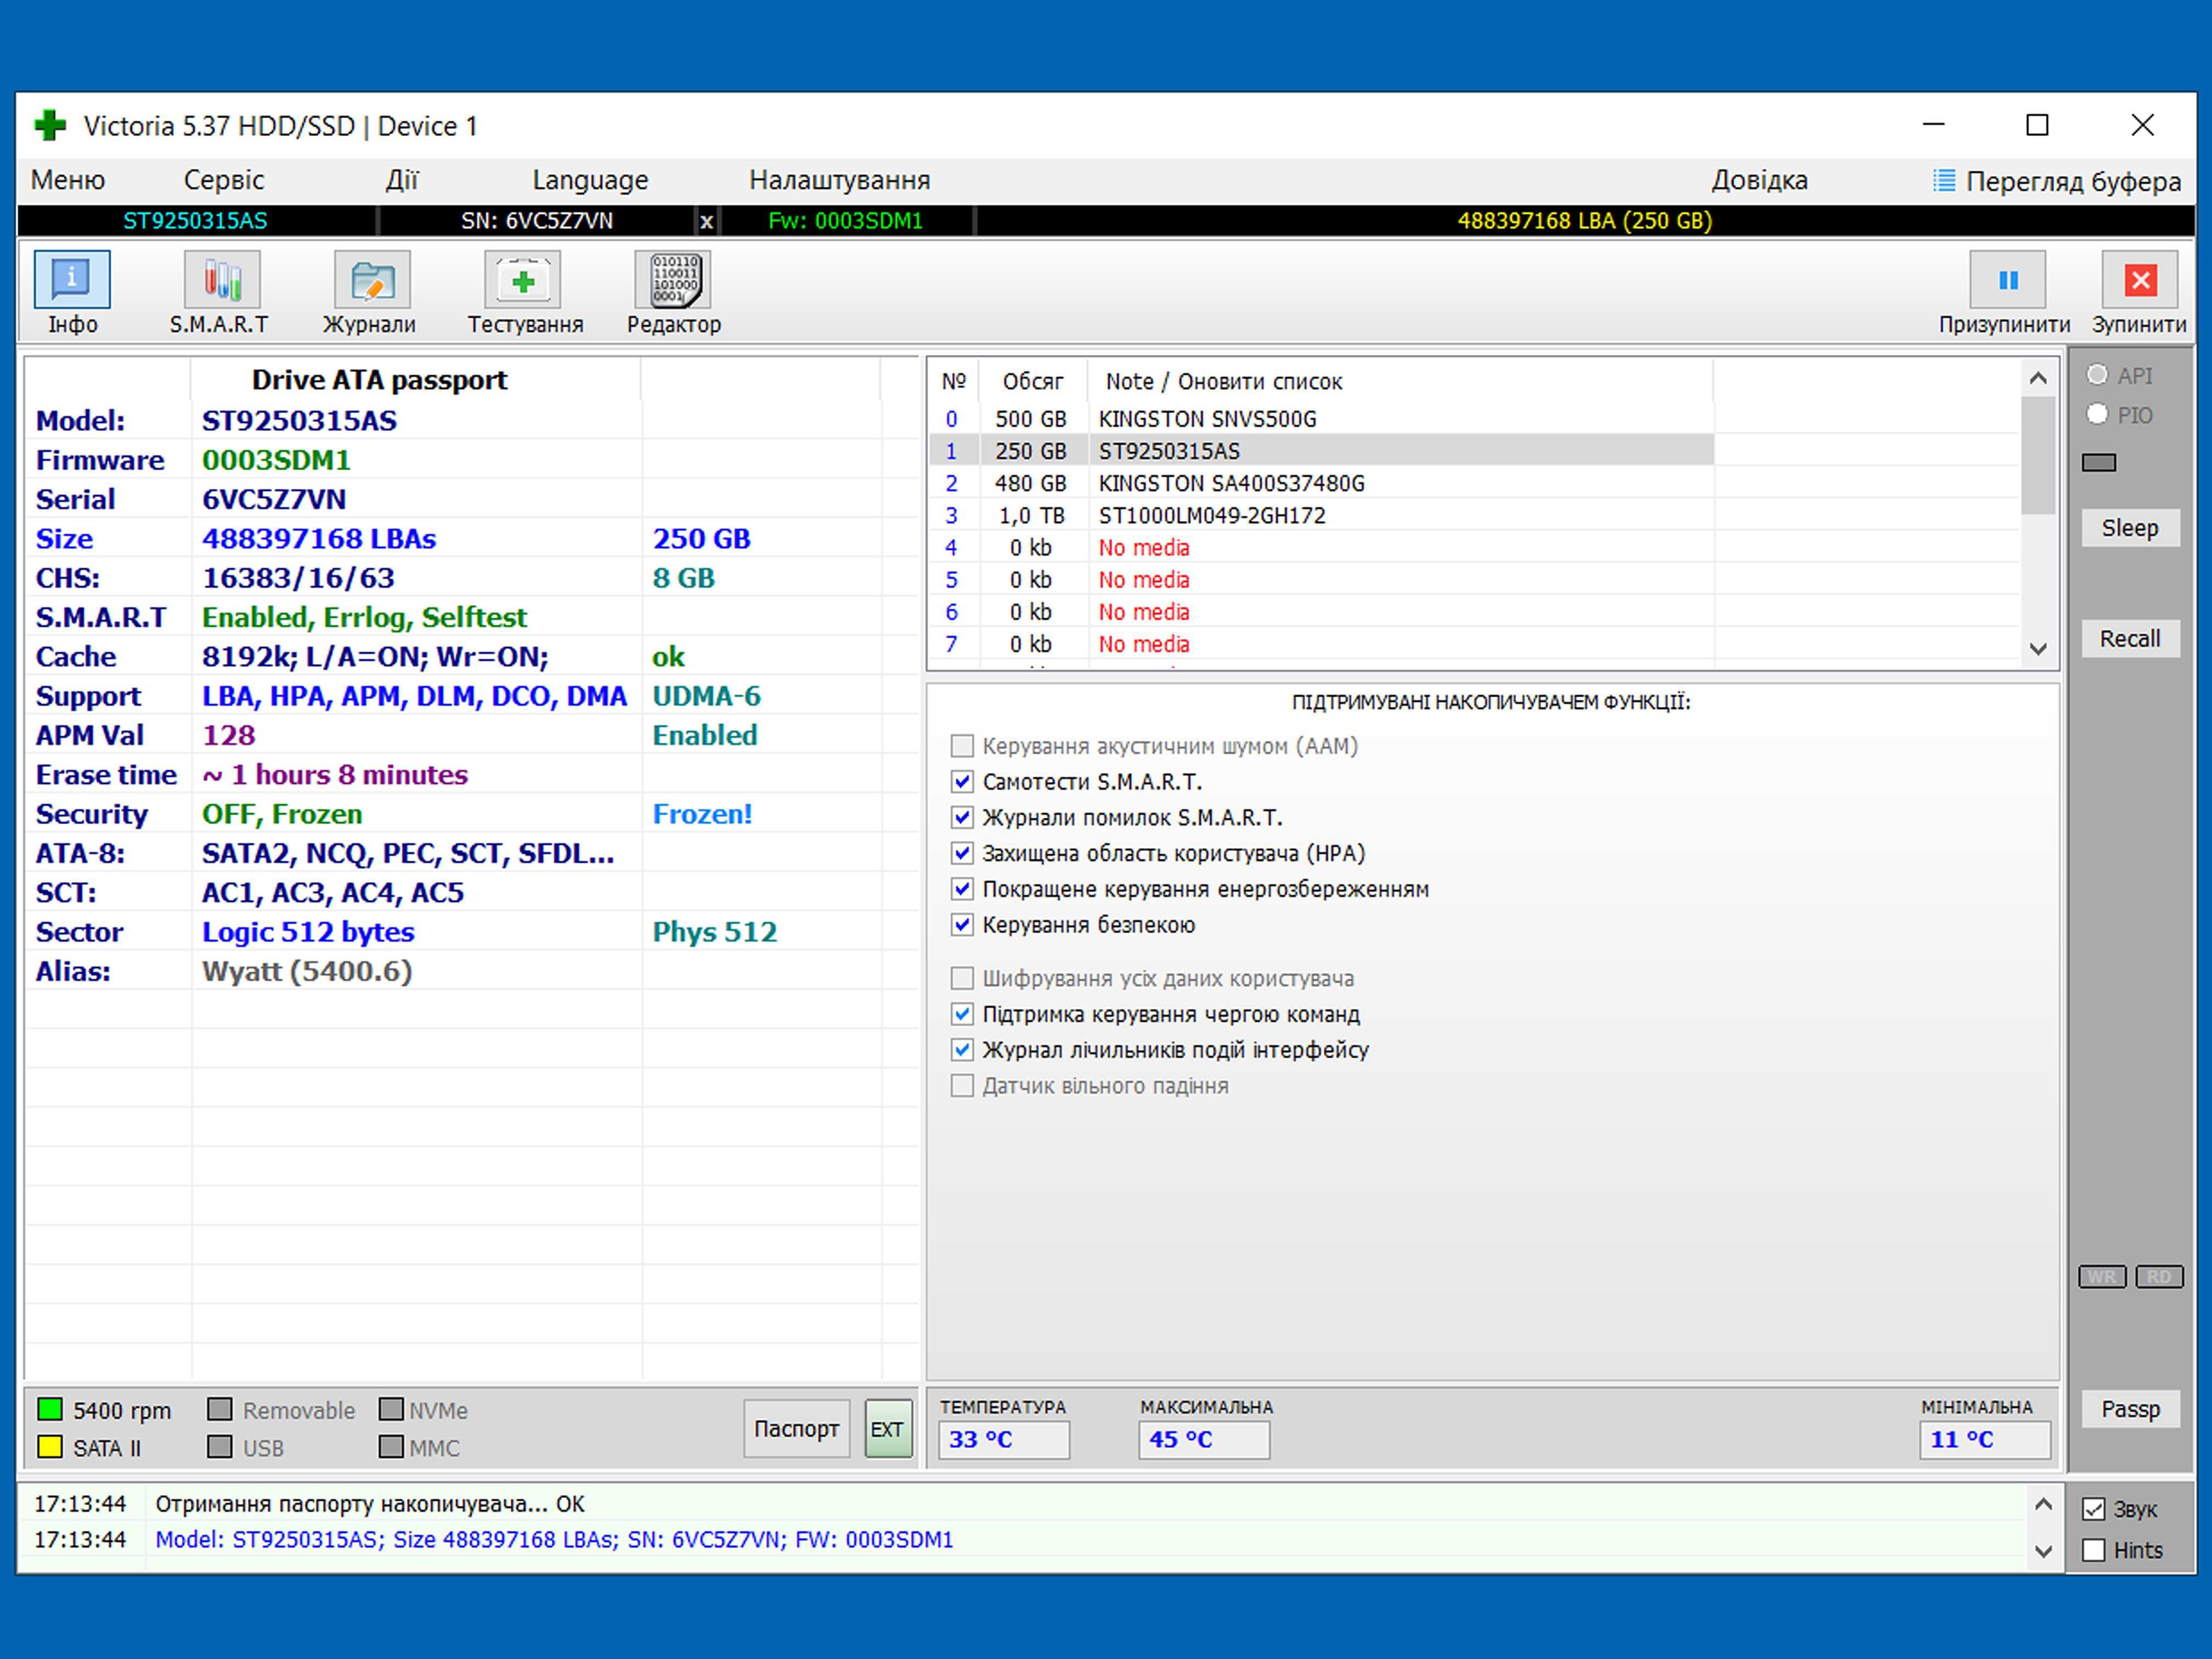Click Wyatt (5400.6) alias value
Image resolution: width=2212 pixels, height=1659 pixels.
point(307,971)
